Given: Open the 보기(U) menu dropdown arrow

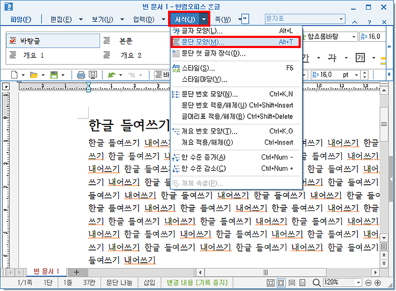Looking at the screenshot, I should (x=122, y=19).
